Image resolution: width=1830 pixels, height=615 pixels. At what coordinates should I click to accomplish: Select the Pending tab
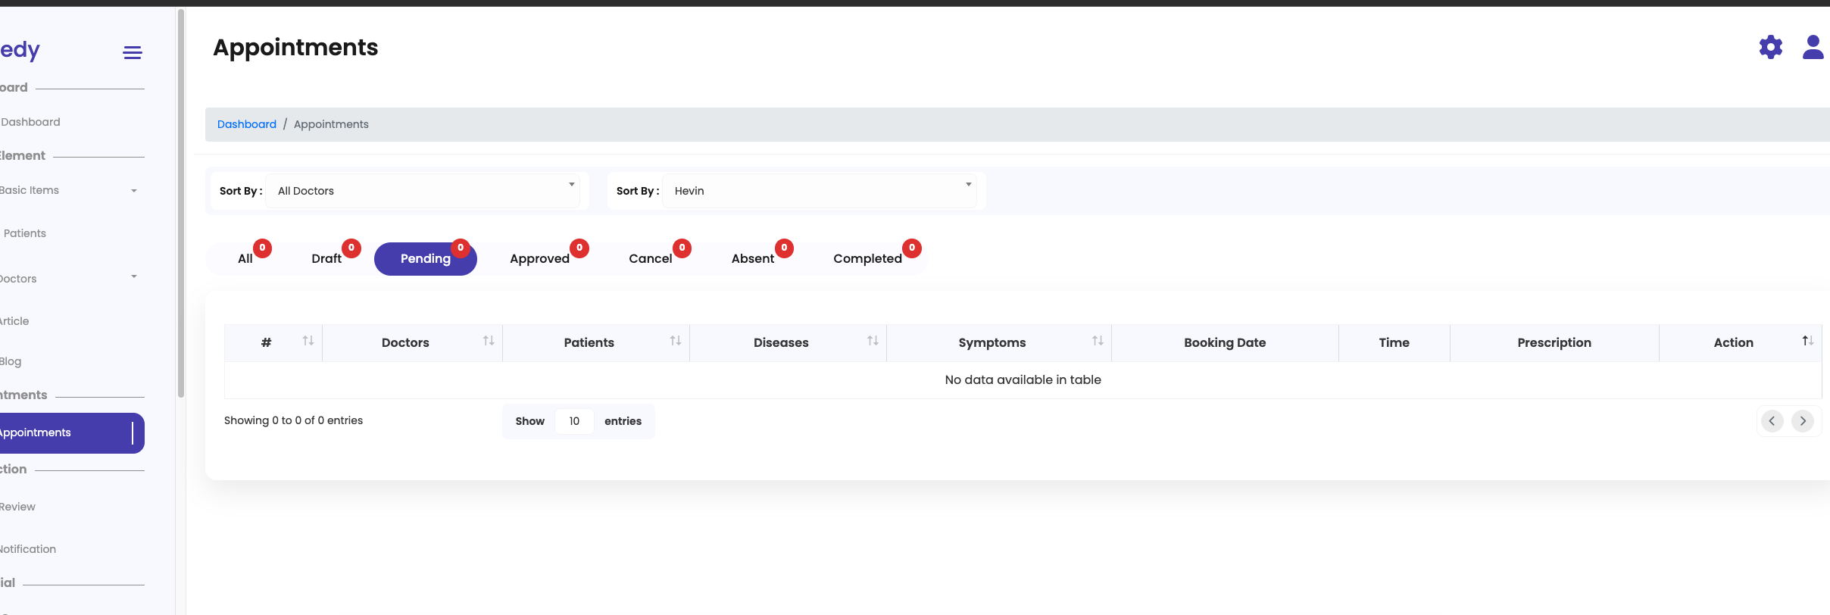(x=426, y=259)
